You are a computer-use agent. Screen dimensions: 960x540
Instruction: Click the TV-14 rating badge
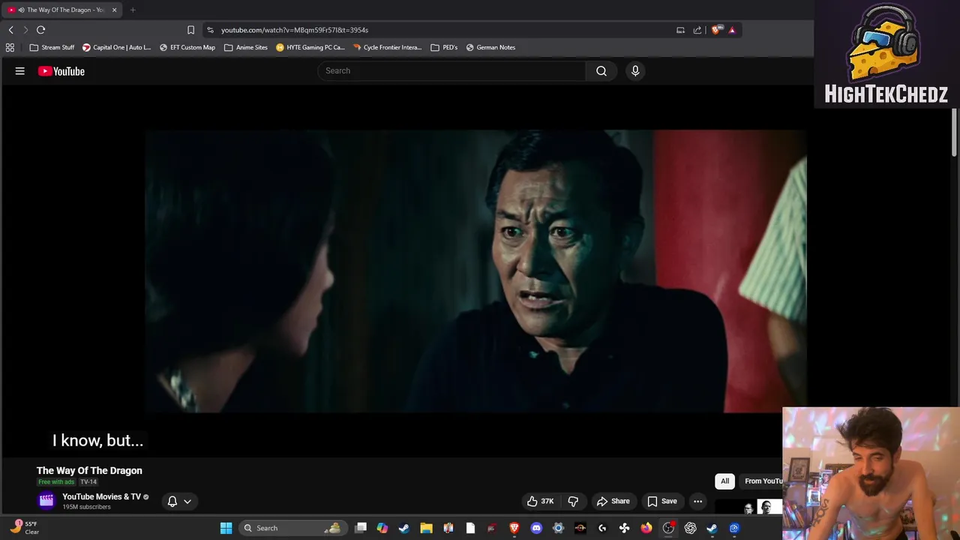[x=88, y=481]
